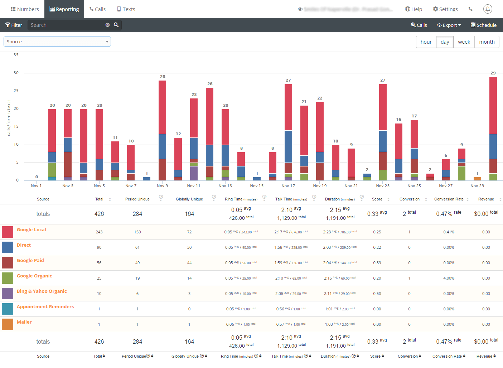Click the Google Organic green color swatch

point(8,278)
